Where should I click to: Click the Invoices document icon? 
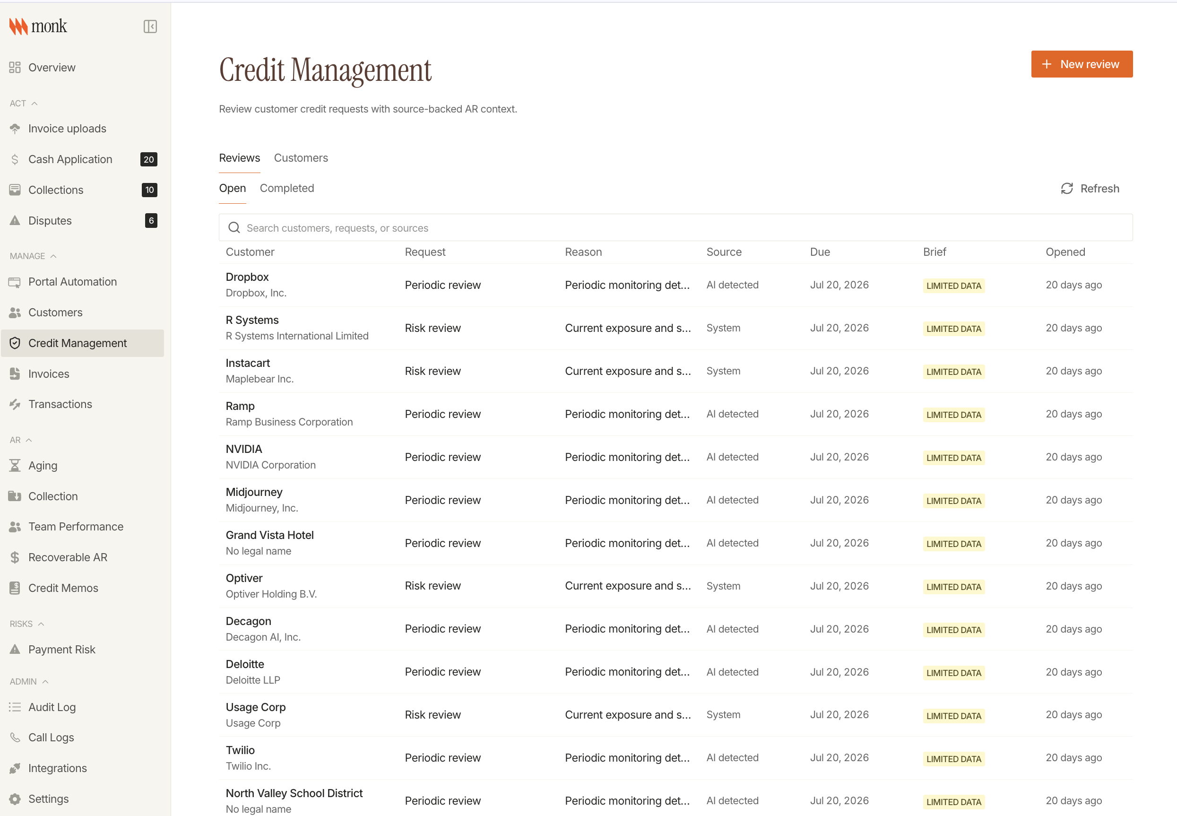pos(15,374)
